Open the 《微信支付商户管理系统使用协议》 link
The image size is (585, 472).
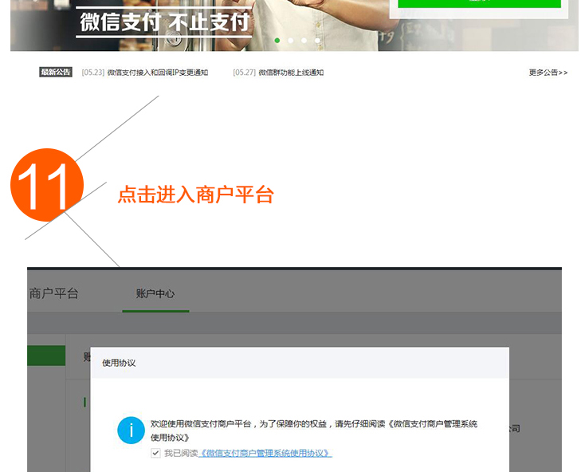coord(265,453)
